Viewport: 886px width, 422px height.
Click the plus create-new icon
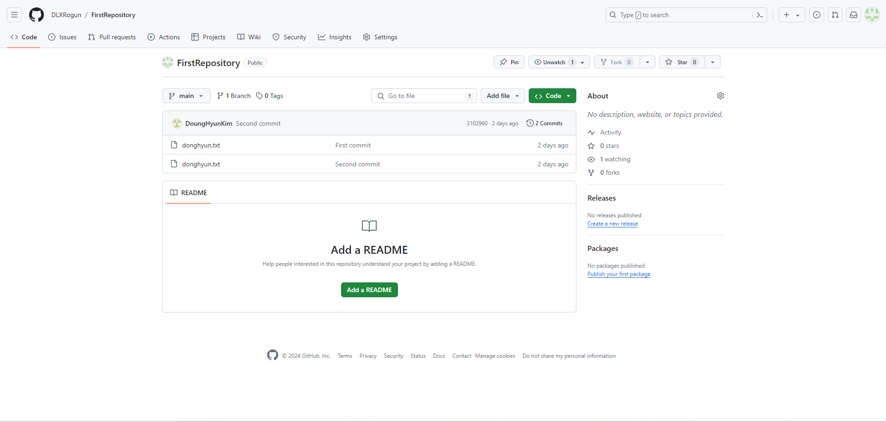pos(787,15)
